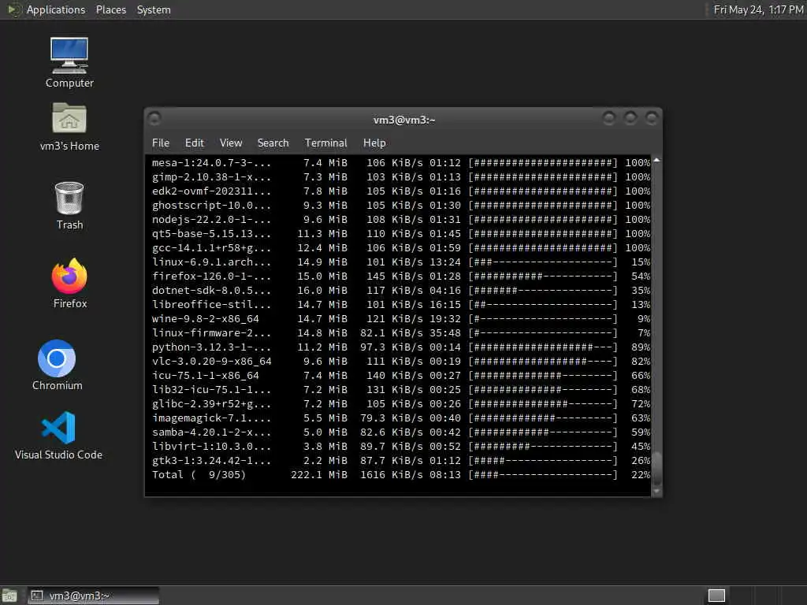
Task: Open the Terminal menu in menubar
Action: (x=325, y=143)
